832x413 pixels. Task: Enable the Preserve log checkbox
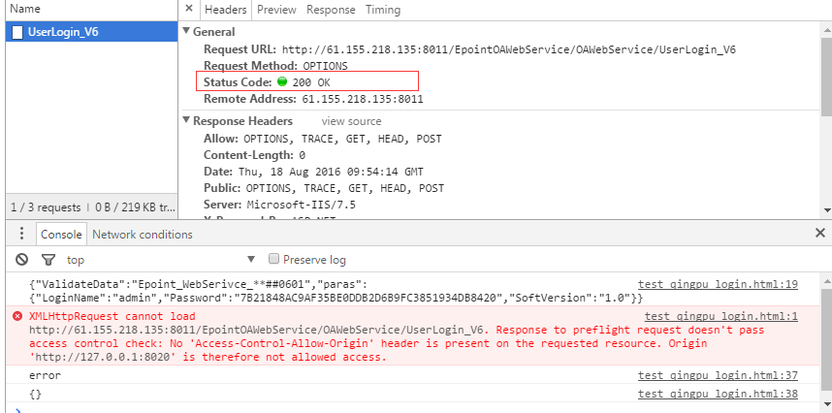pyautogui.click(x=273, y=259)
